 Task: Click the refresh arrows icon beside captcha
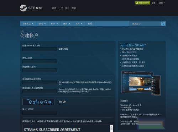[x=64, y=102]
